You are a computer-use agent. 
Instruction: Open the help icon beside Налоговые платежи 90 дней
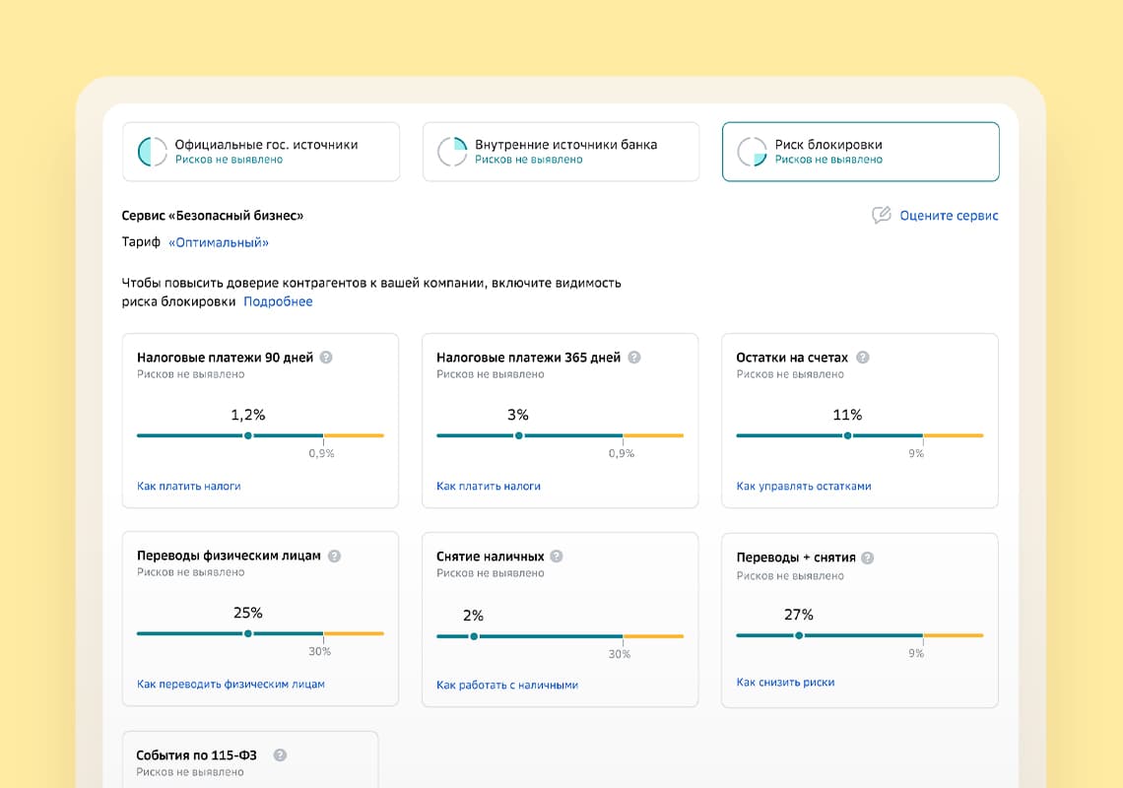click(x=326, y=357)
